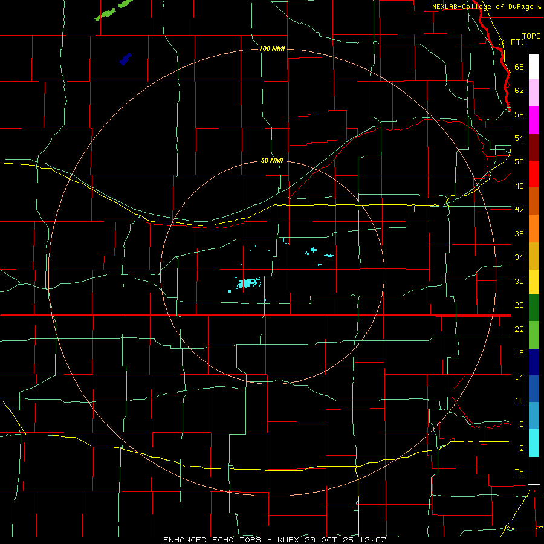Click the magenta legend swatch
Image resolution: width=544 pixels, height=544 pixels.
(534, 120)
